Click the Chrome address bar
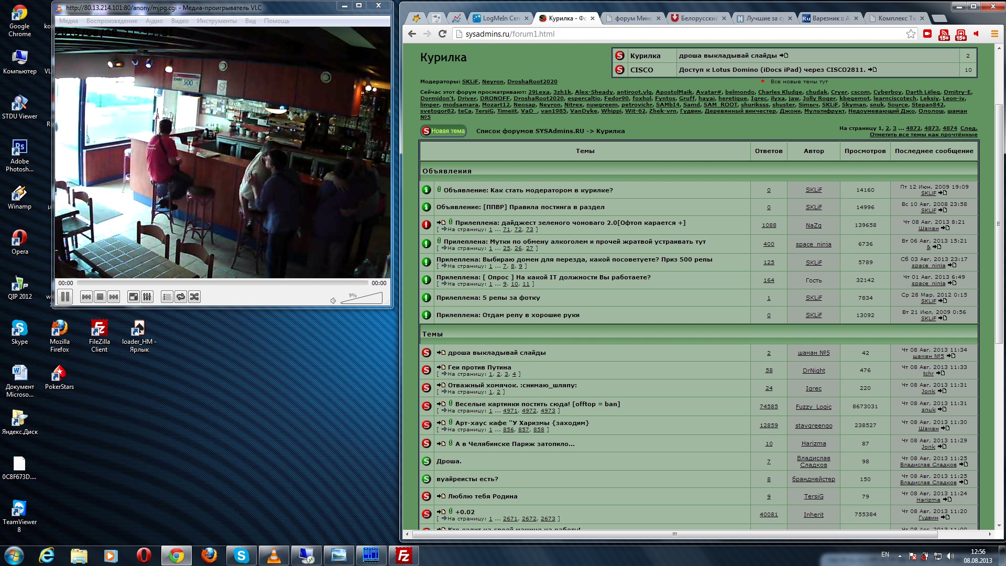Screen dimensions: 1006x566 (x=681, y=34)
